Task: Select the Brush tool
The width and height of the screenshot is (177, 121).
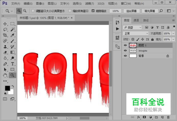Action: coord(13,41)
